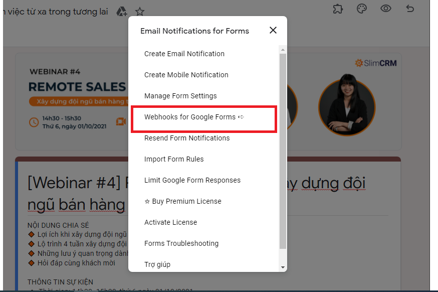Select Create Email Notification
This screenshot has width=438, height=292.
(184, 54)
